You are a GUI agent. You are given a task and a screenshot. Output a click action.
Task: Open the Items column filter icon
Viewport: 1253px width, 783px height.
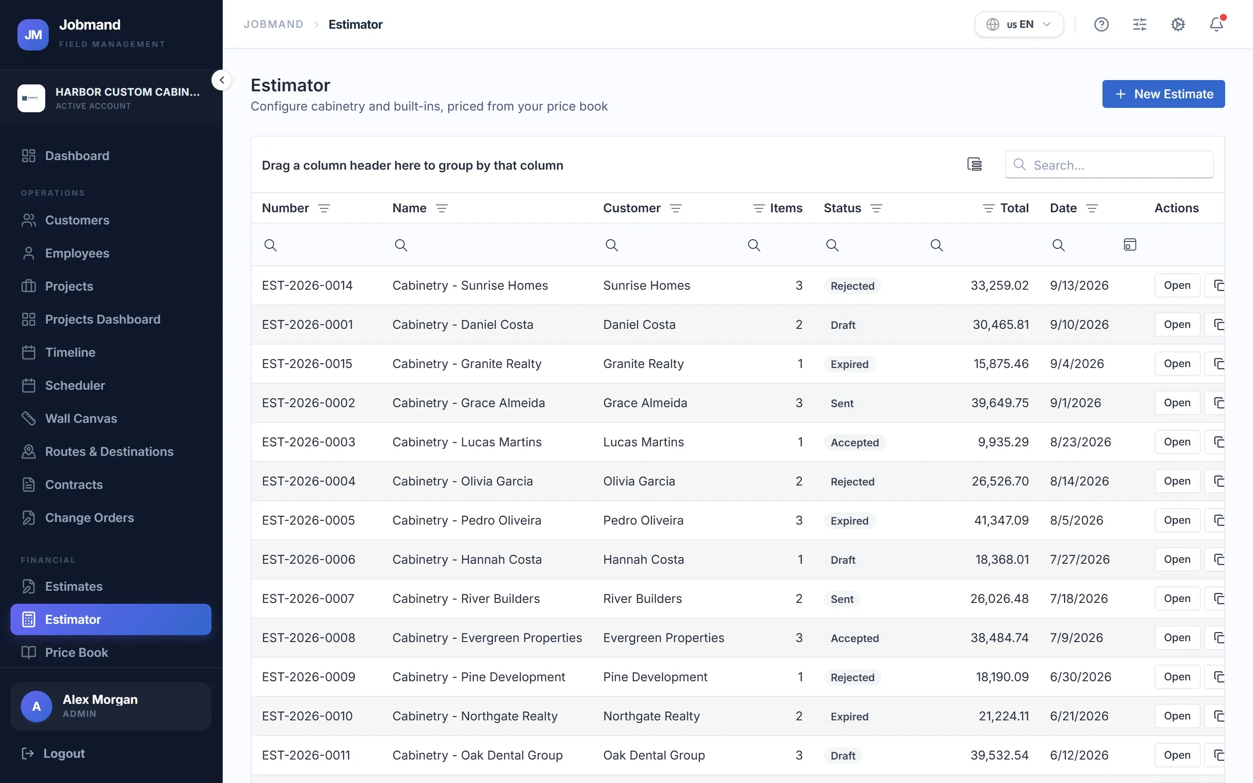click(758, 208)
